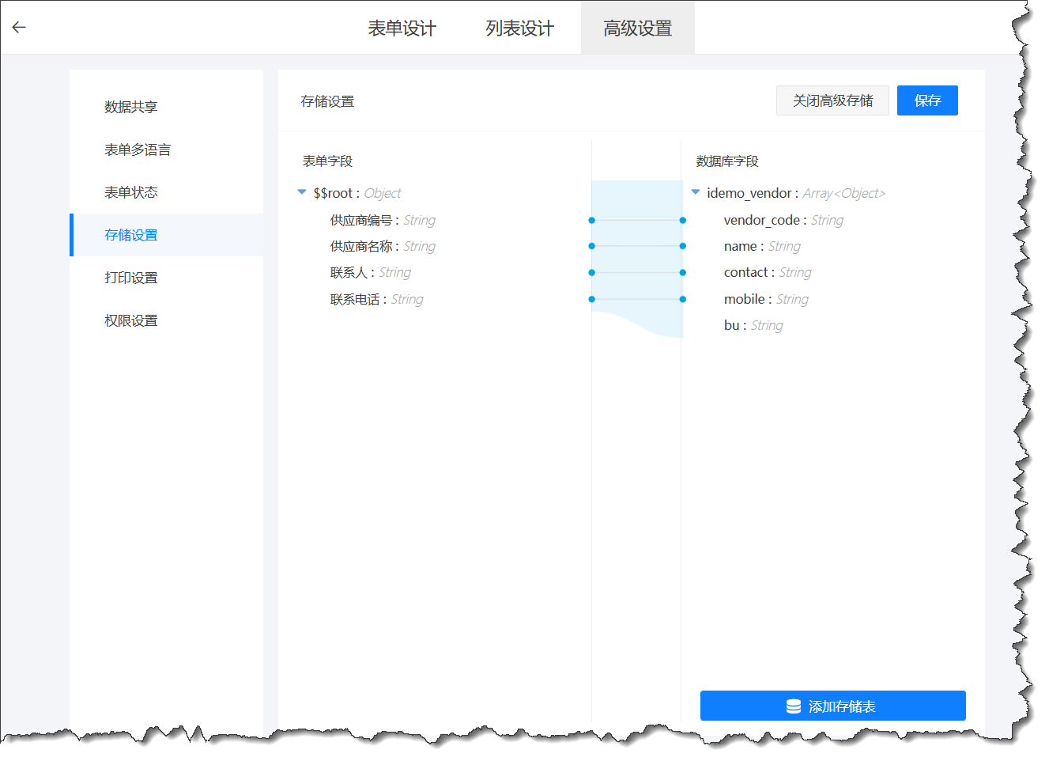Click the connection dot beside 联系电话 field
Image resolution: width=1049 pixels, height=761 pixels.
pos(591,299)
